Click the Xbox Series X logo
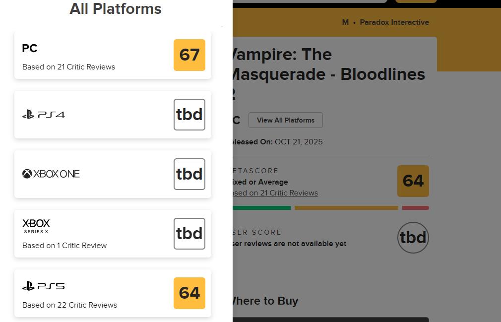Screen dimensions: 501x322 click(x=36, y=226)
